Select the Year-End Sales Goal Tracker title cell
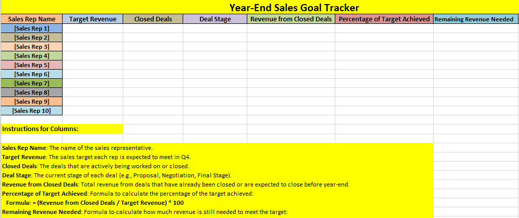The width and height of the screenshot is (519, 218). point(294,8)
